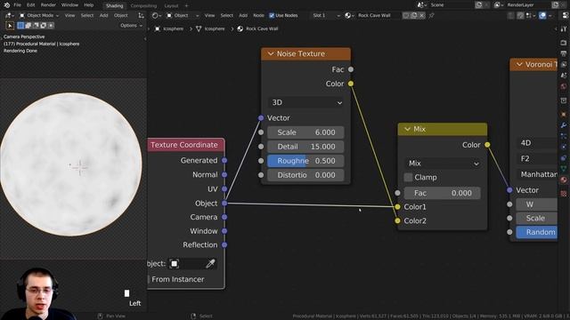Toggle the Mix node Clamp checkbox

coord(408,178)
